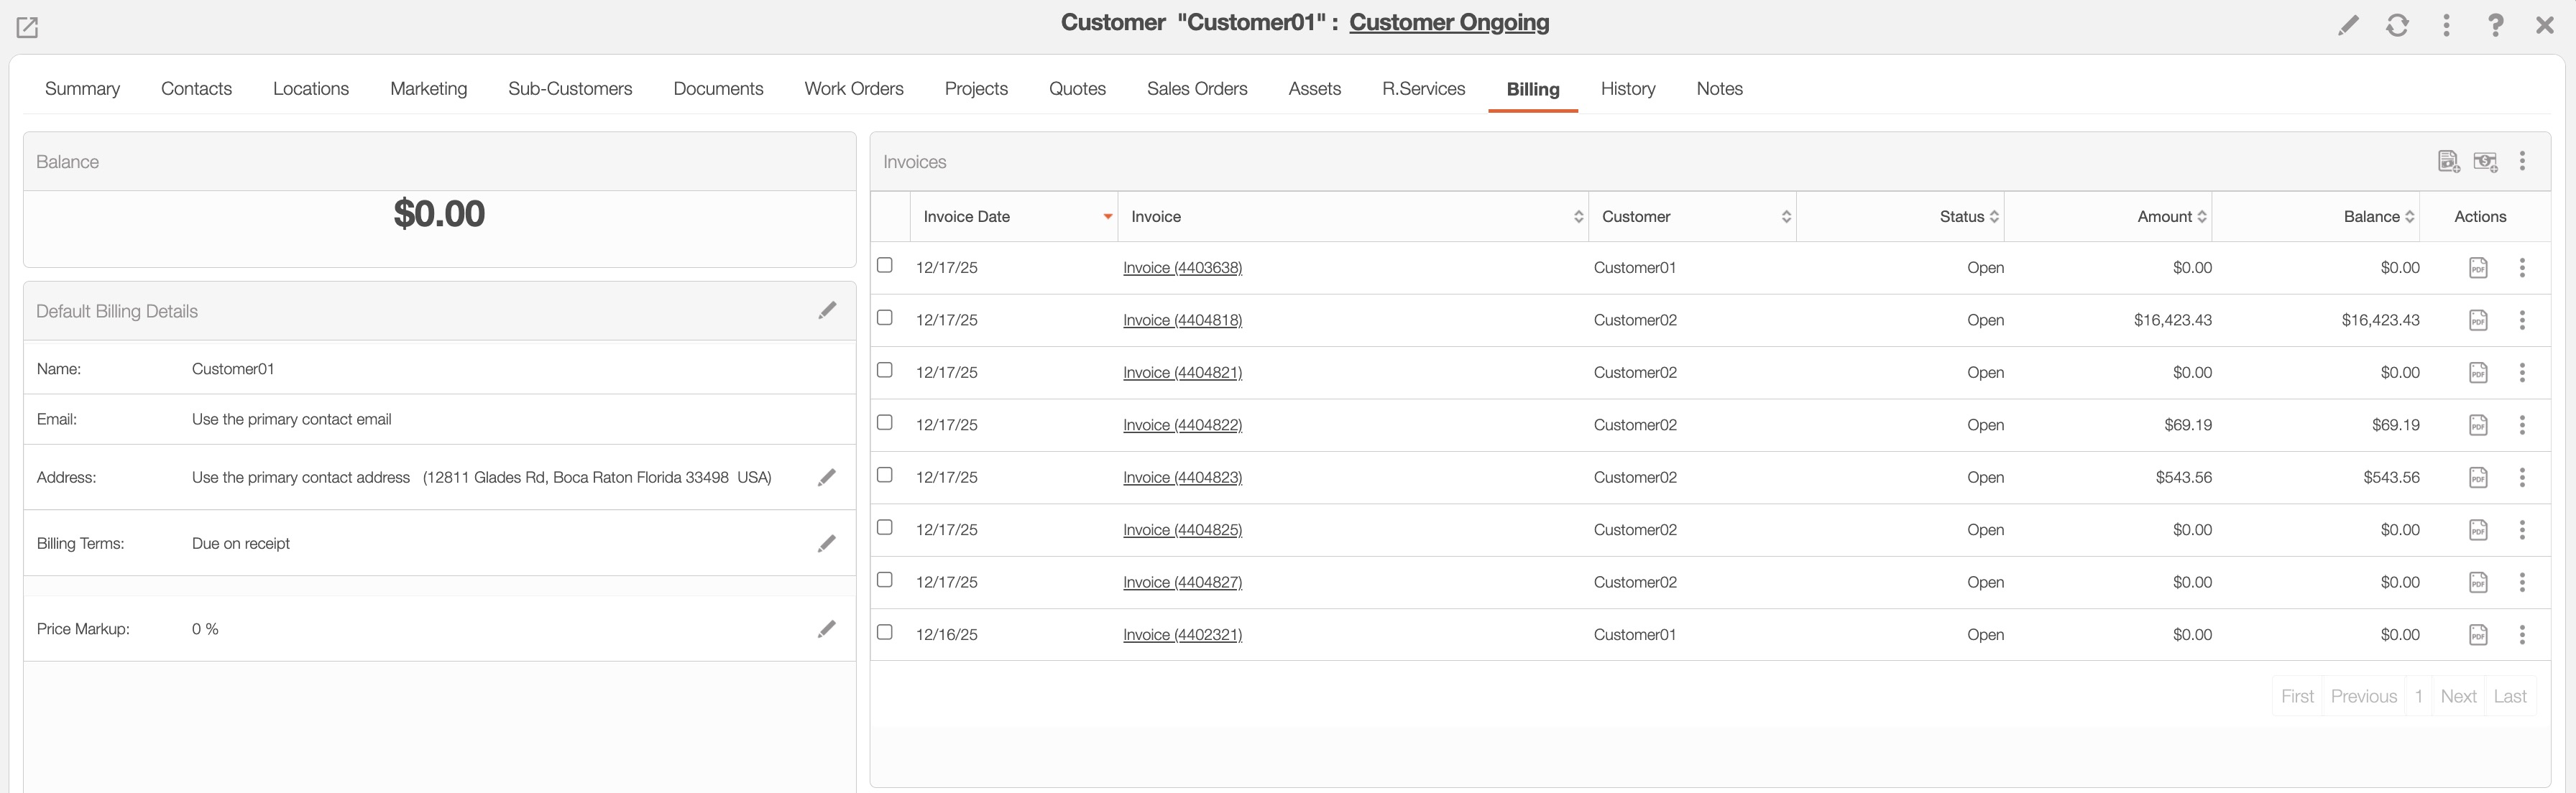Click the add payment icon in Invoices header
The width and height of the screenshot is (2576, 793).
[2485, 161]
